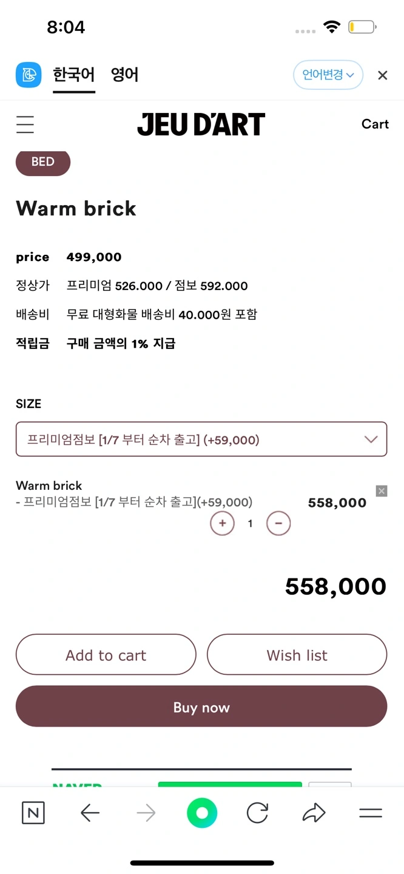The height and width of the screenshot is (874, 404).
Task: Remove the selected Warm brick option
Action: coord(381,491)
